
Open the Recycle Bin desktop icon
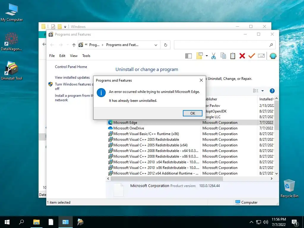(x=289, y=189)
